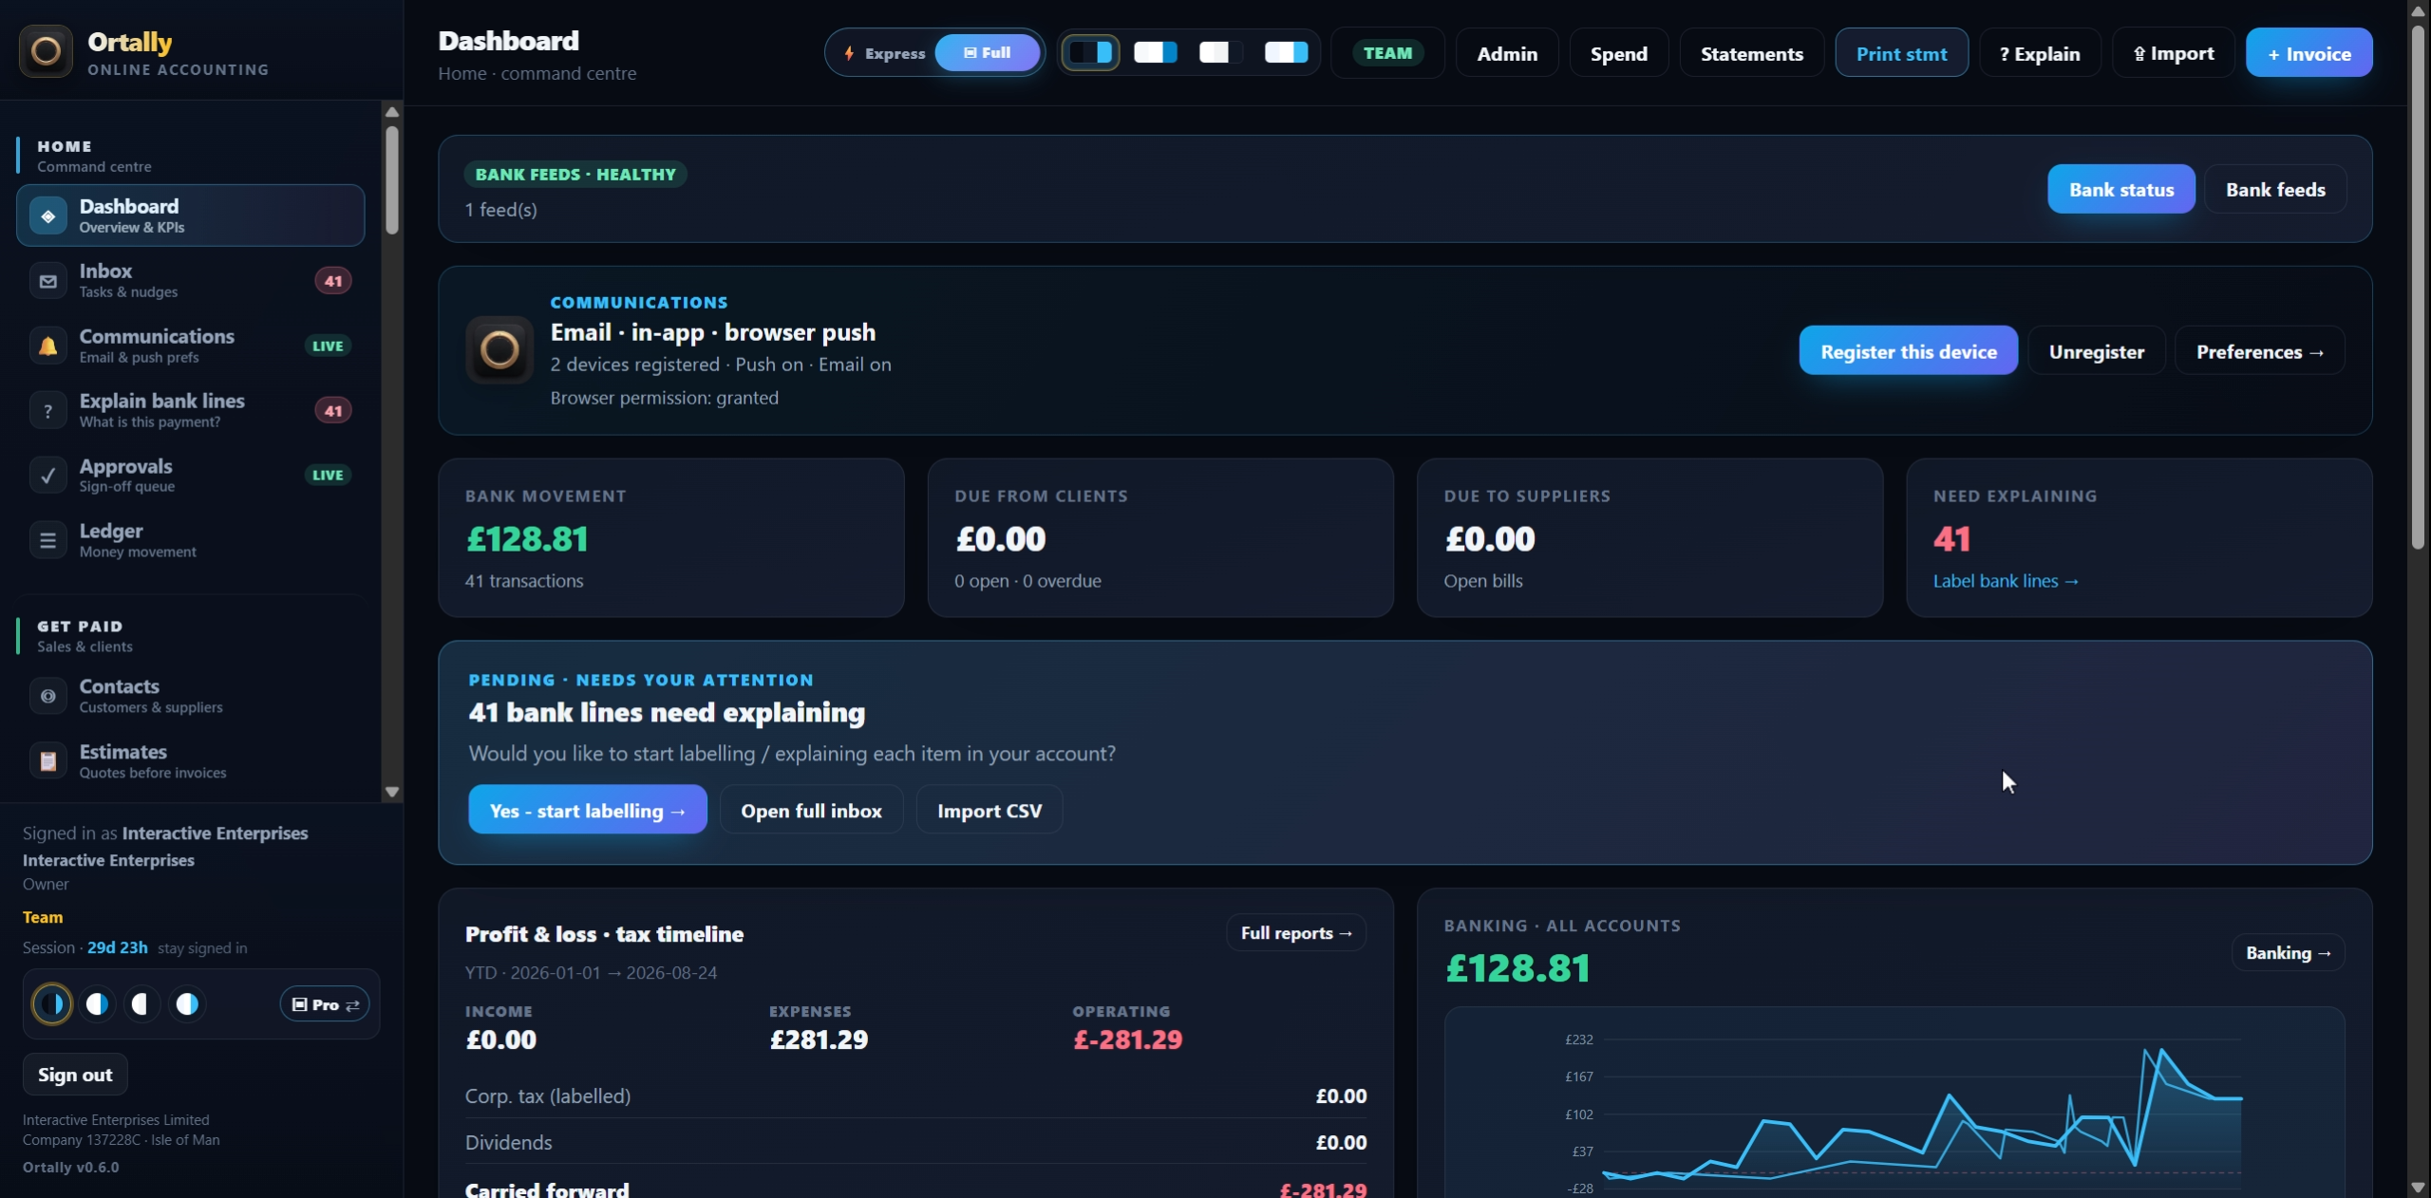The width and height of the screenshot is (2431, 1198).
Task: Open Dashboard via its diamond icon
Action: click(x=47, y=216)
